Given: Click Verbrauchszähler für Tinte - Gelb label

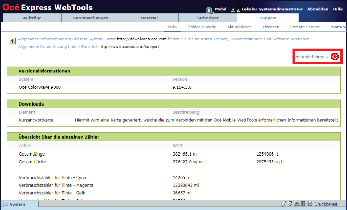Looking at the screenshot, I should coord(52,193).
